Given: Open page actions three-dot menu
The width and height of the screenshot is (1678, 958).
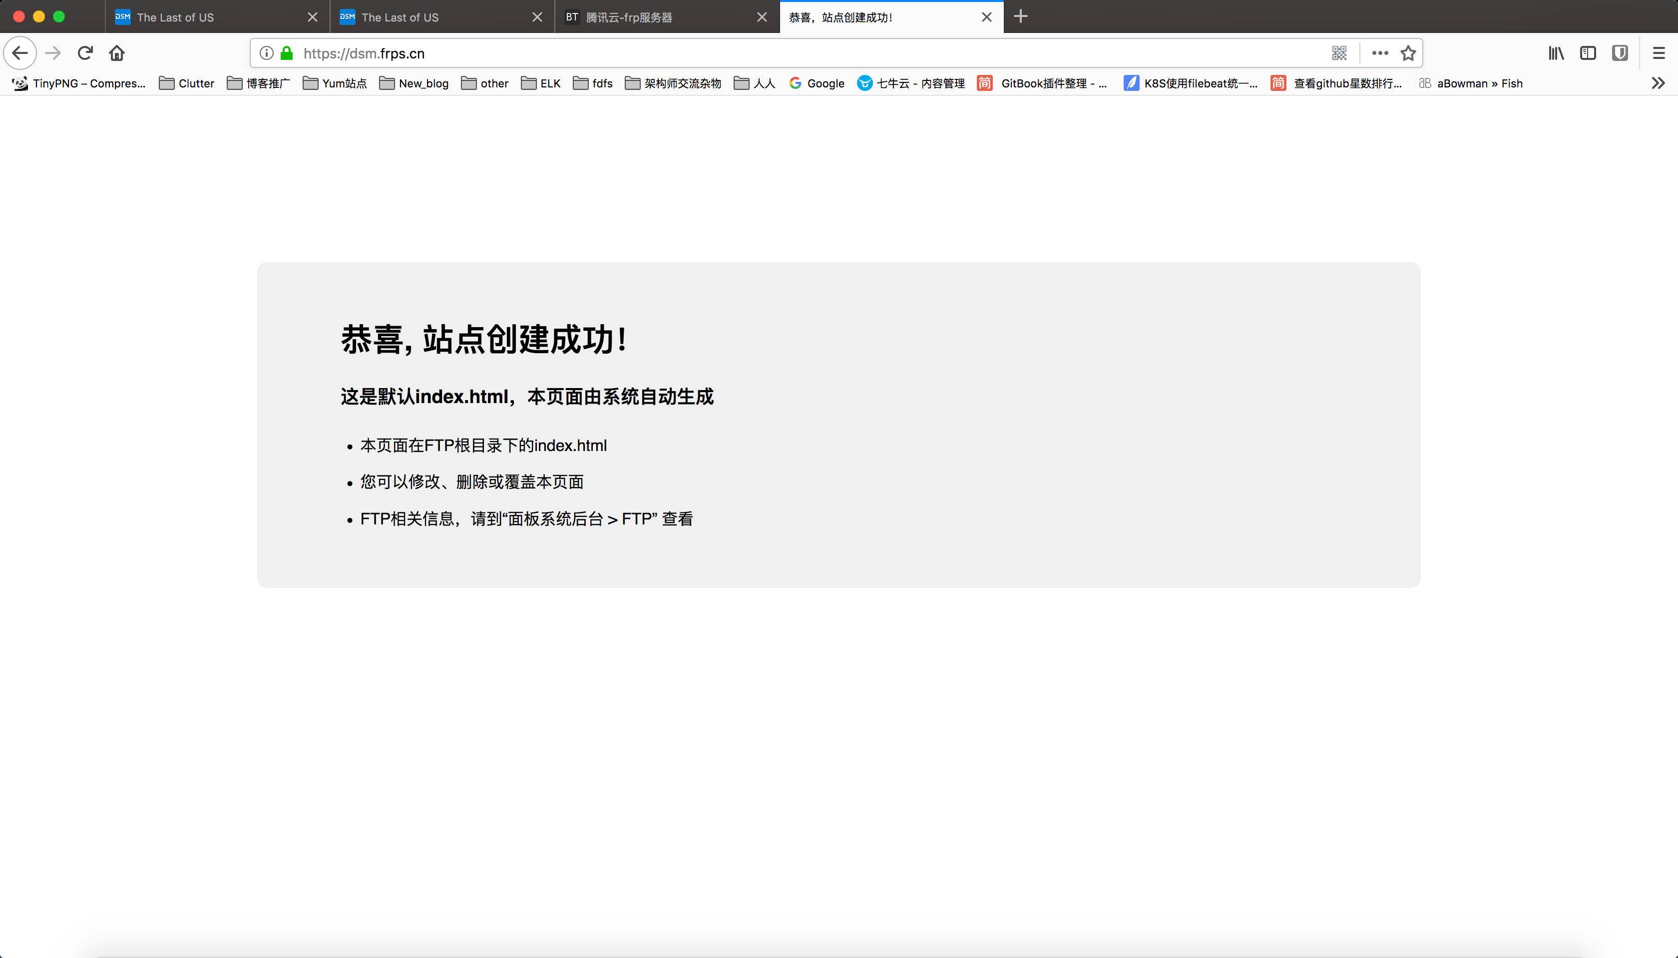Looking at the screenshot, I should point(1380,53).
